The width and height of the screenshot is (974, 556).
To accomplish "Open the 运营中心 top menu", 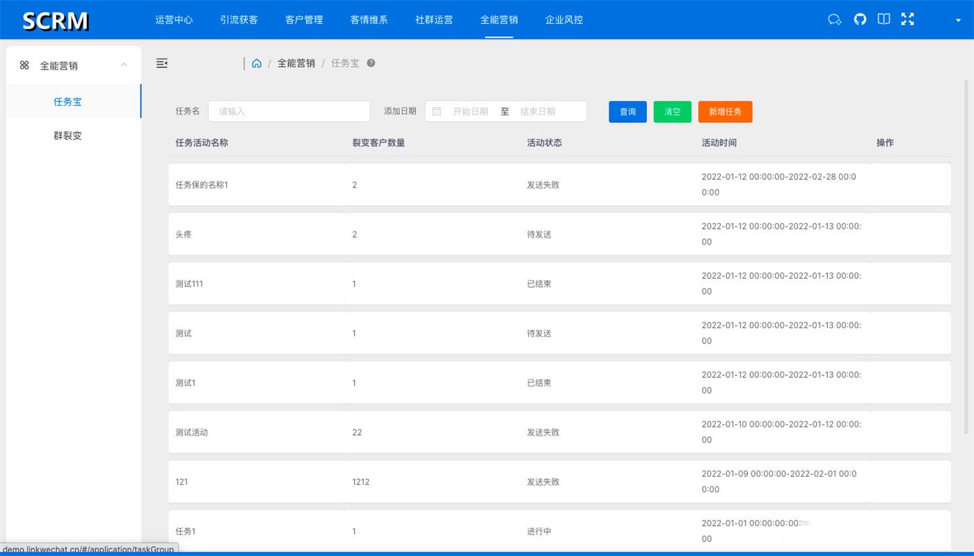I will pos(174,19).
